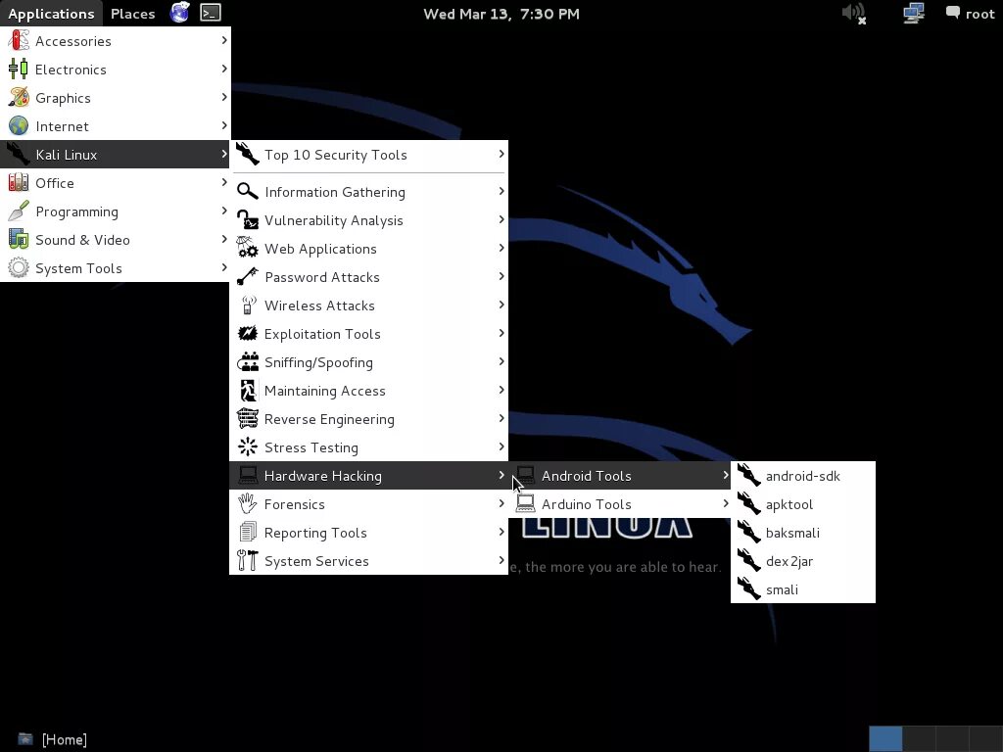The width and height of the screenshot is (1003, 752).
Task: Click the muted volume icon
Action: pyautogui.click(x=854, y=14)
